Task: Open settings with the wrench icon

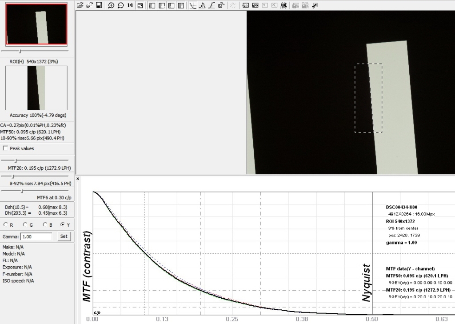Action: (315, 5)
